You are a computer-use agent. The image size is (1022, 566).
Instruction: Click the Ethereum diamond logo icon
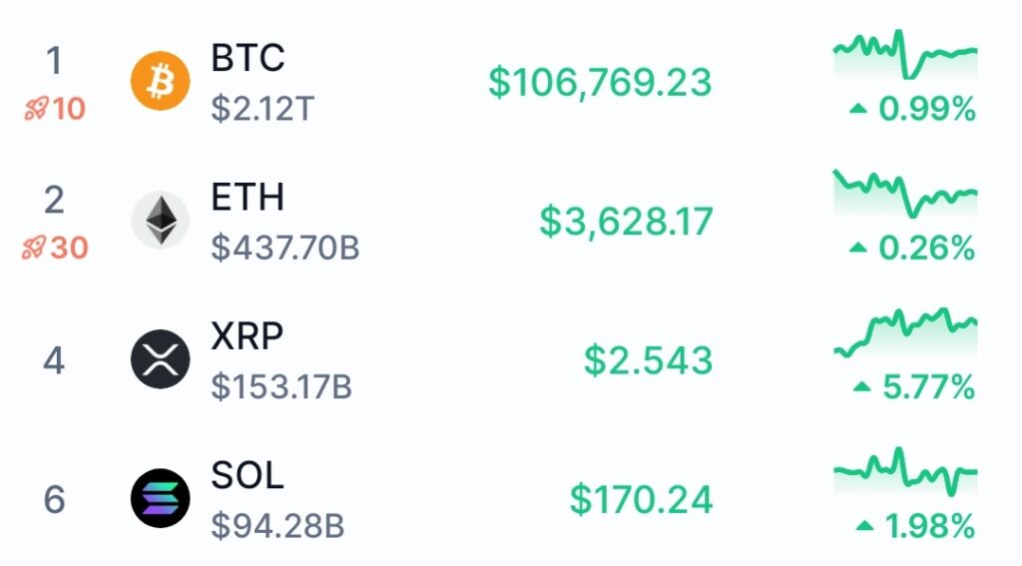pos(160,221)
